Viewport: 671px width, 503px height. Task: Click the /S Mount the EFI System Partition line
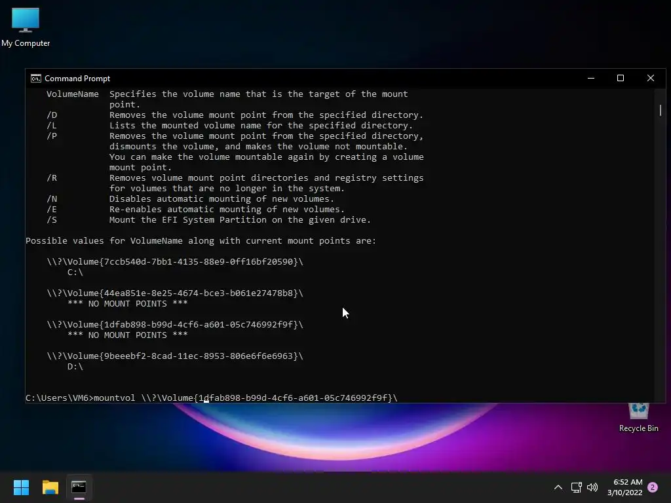coord(208,220)
